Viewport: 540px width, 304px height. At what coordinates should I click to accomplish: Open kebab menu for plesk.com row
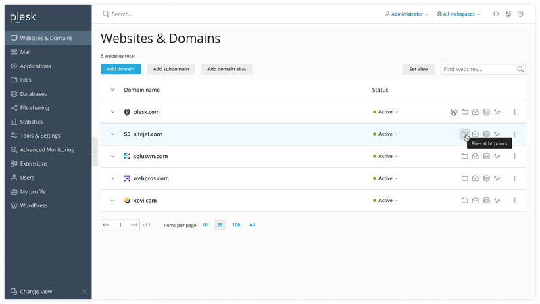[514, 112]
